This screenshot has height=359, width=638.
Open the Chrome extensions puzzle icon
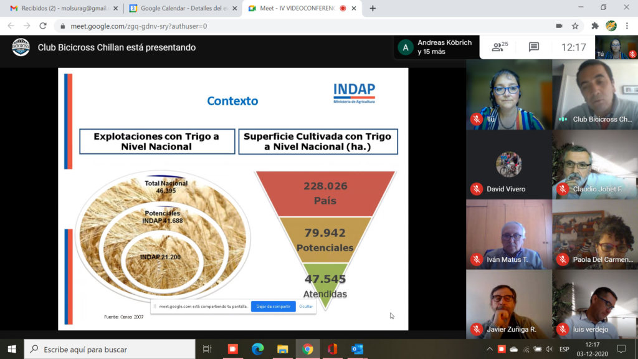pyautogui.click(x=595, y=26)
